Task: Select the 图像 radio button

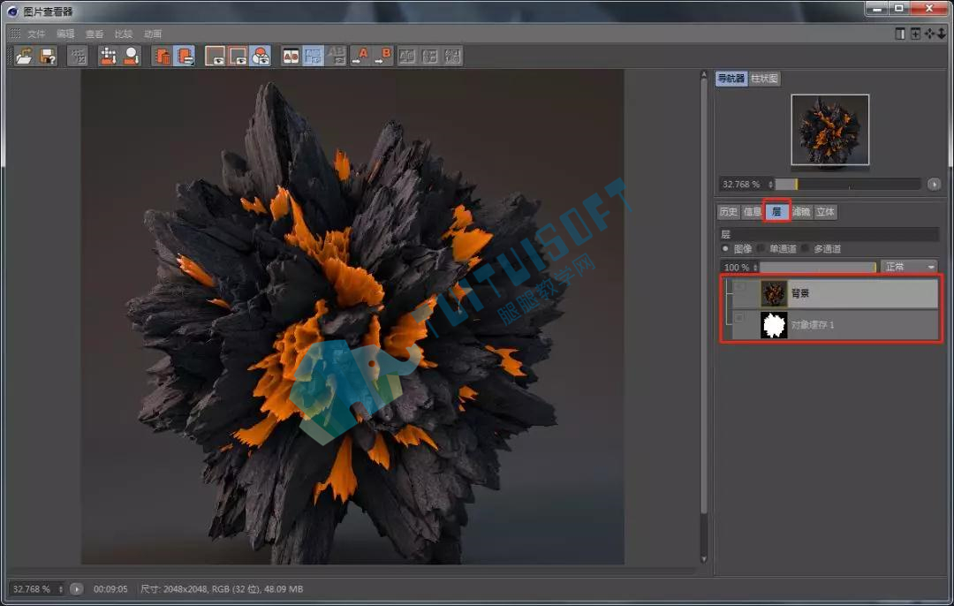Action: (x=725, y=249)
